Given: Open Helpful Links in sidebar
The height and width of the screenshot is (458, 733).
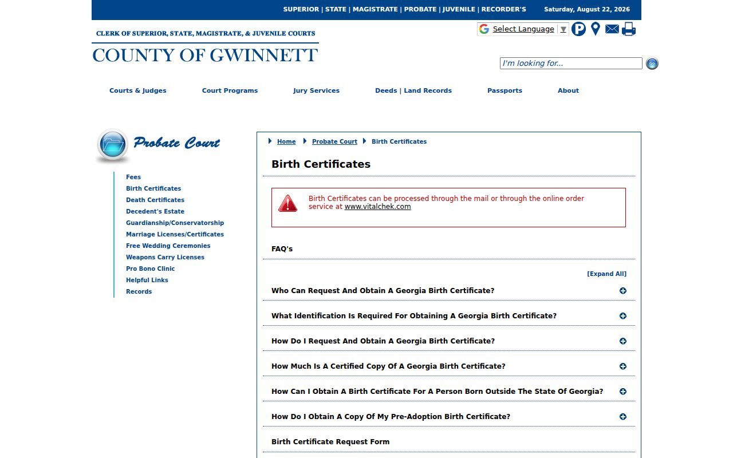Looking at the screenshot, I should pyautogui.click(x=147, y=280).
